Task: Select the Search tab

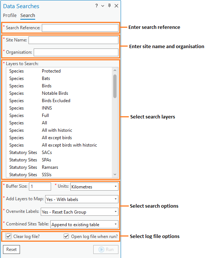Action: point(28,16)
